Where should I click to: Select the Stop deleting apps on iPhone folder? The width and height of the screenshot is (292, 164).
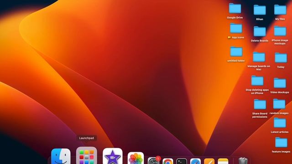(257, 81)
